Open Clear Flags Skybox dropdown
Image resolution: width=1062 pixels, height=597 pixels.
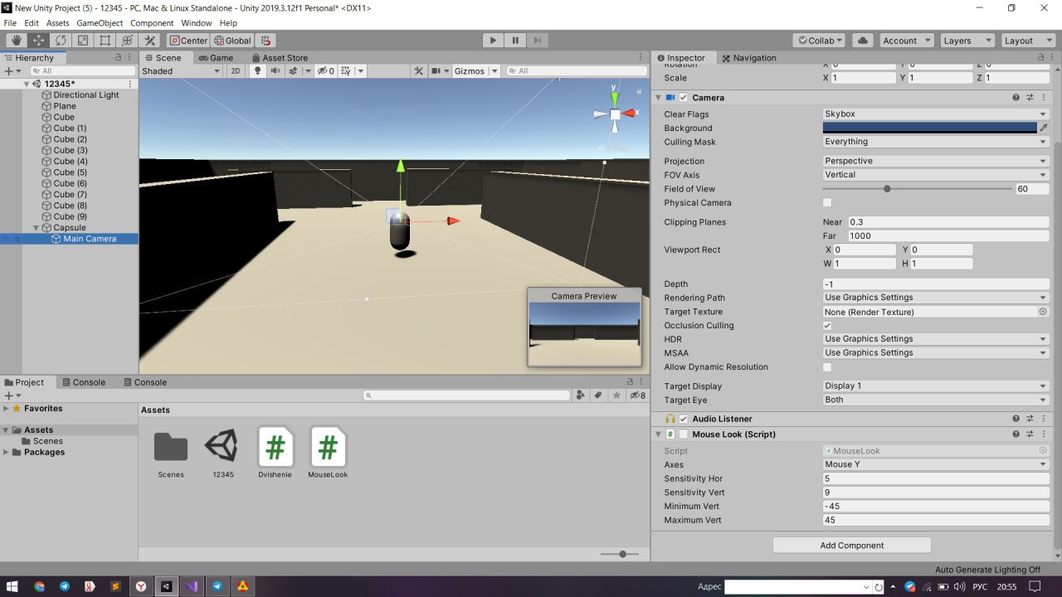click(936, 114)
